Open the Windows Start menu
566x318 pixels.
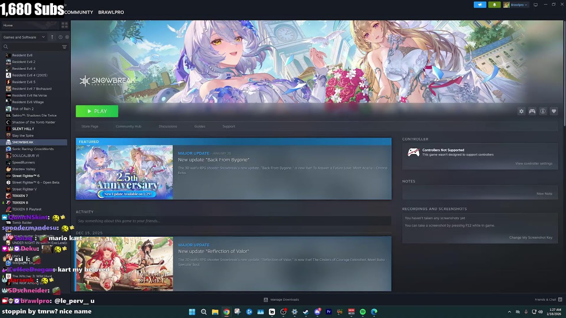192,312
